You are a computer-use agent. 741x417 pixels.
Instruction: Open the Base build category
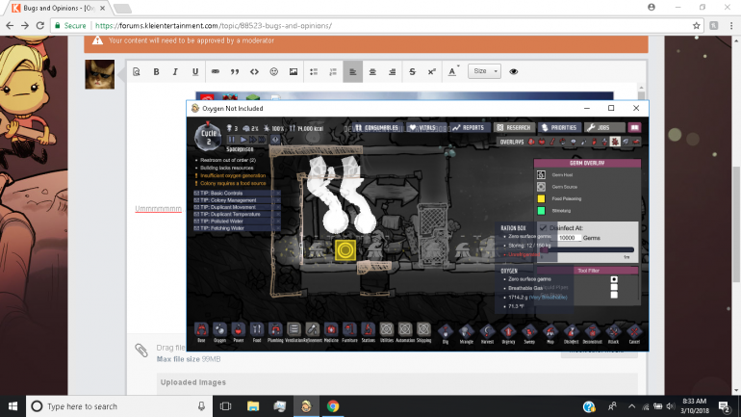coord(201,333)
